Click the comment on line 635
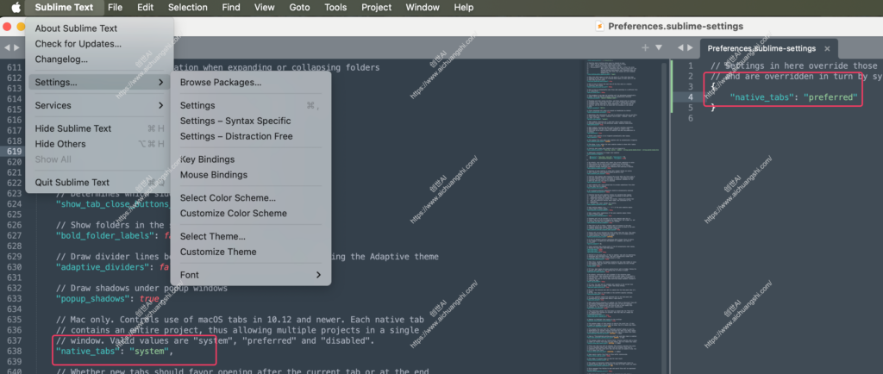Screen dimensions: 883x374 pos(240,320)
